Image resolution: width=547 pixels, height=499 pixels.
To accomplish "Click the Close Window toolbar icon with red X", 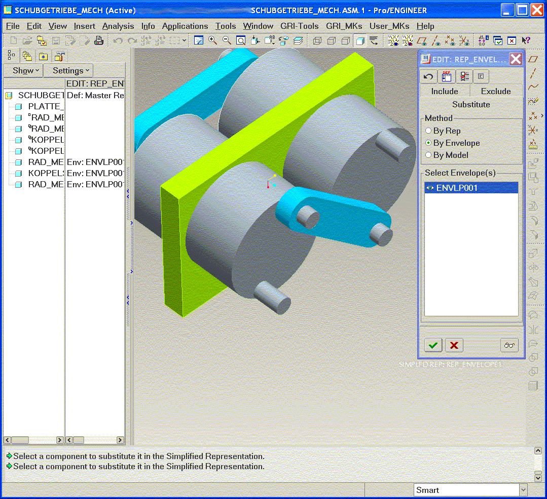I will pos(512,41).
